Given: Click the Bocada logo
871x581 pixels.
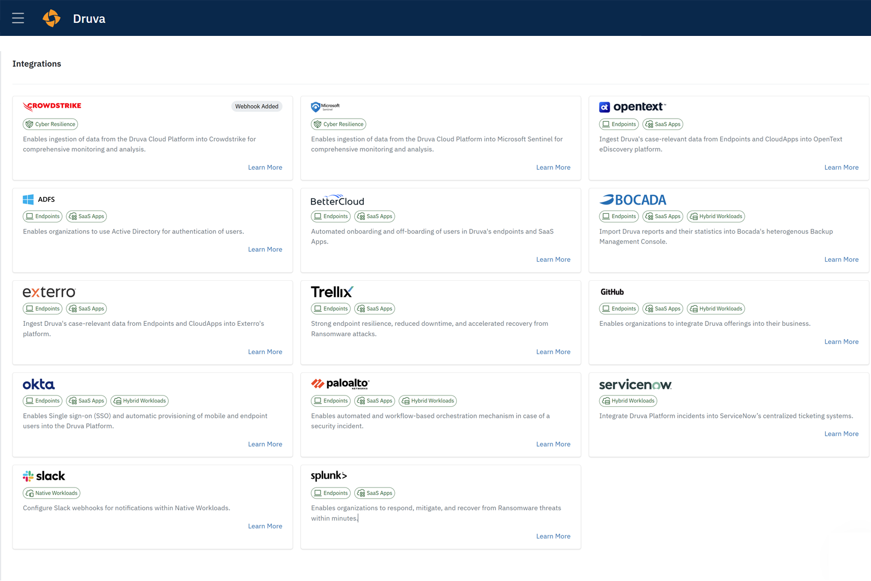Looking at the screenshot, I should coord(633,200).
